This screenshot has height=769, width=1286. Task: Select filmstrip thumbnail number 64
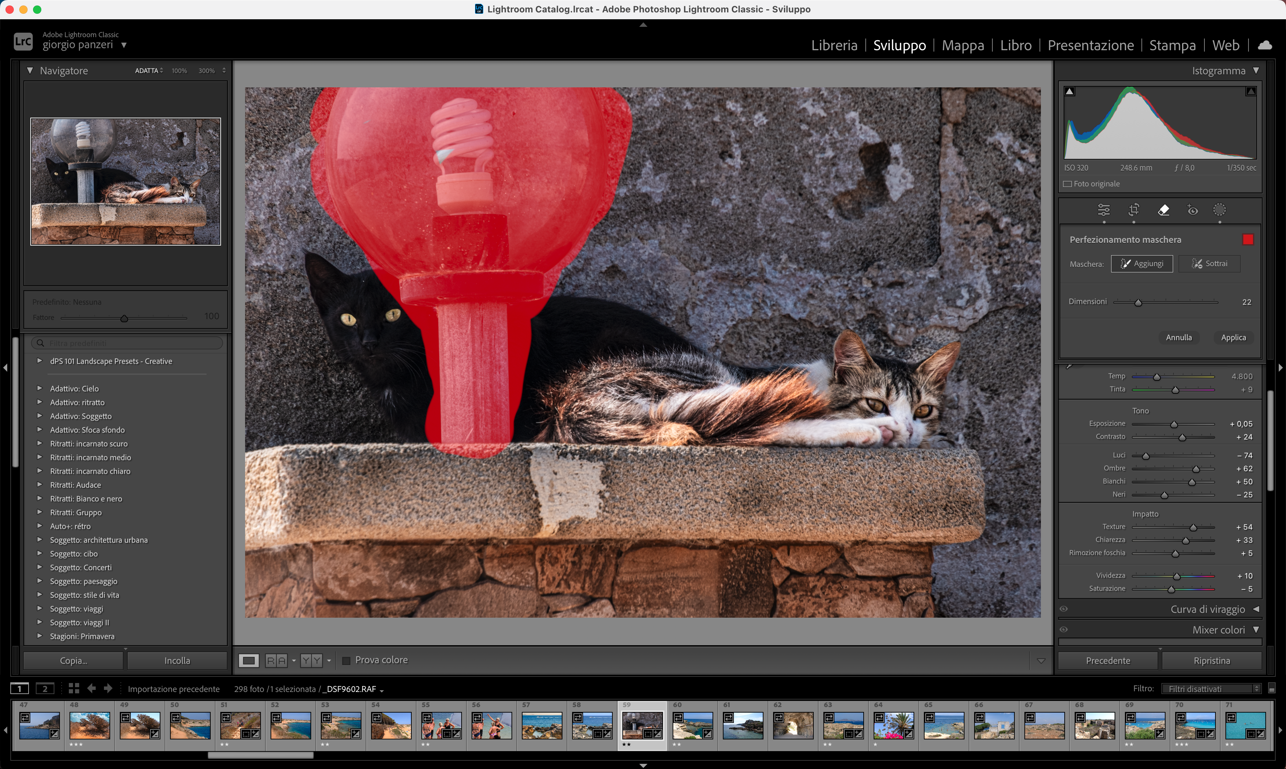pyautogui.click(x=894, y=725)
